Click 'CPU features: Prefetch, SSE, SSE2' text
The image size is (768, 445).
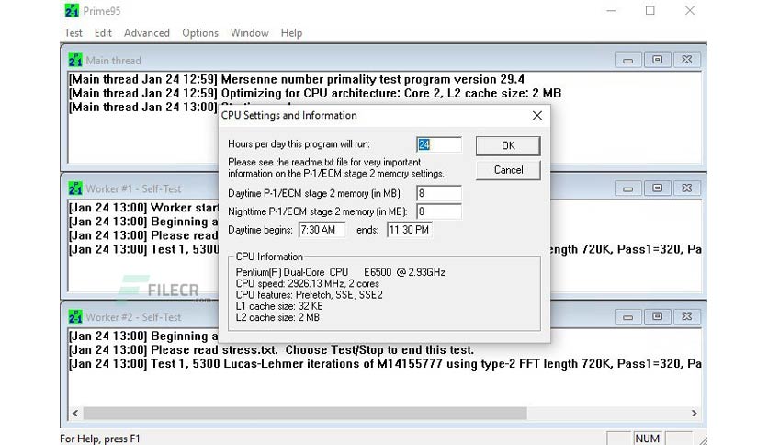point(309,294)
